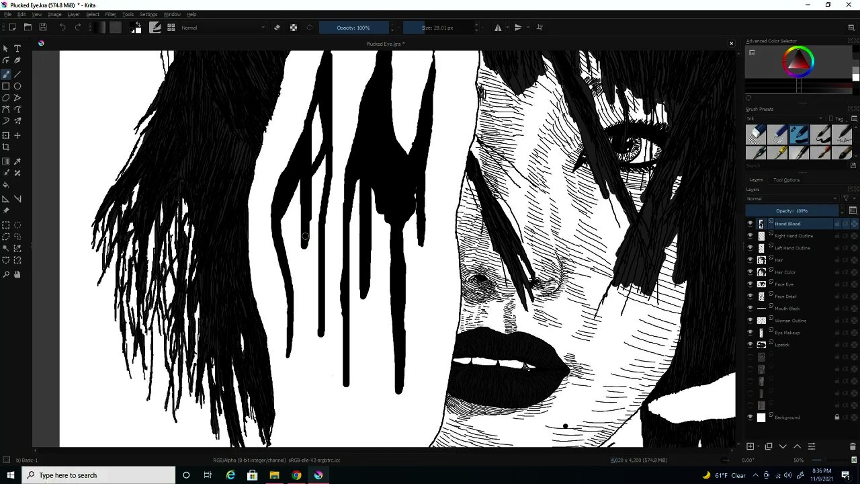Select the Fill (paint bucket) tool

tap(6, 185)
